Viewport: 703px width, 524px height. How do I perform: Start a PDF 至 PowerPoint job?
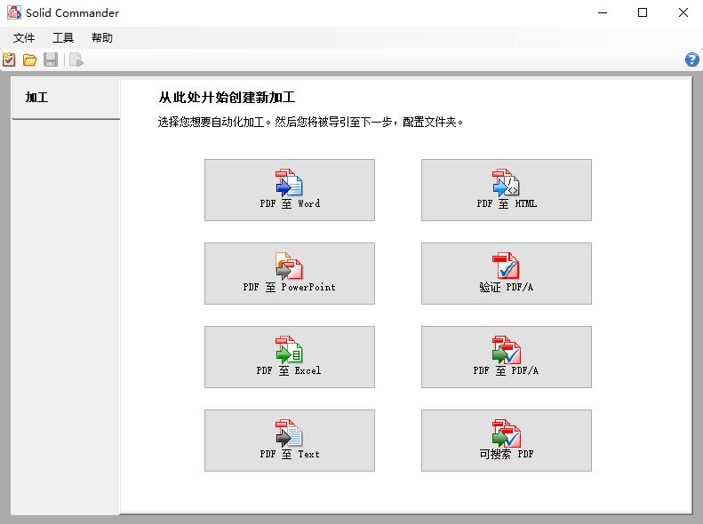[x=290, y=274]
